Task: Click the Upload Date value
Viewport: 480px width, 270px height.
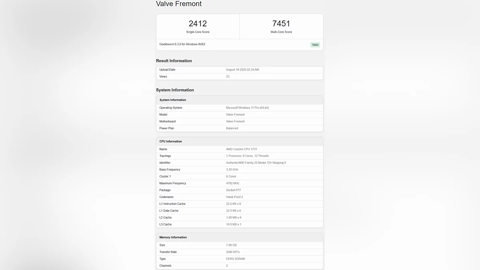Action: click(242, 70)
